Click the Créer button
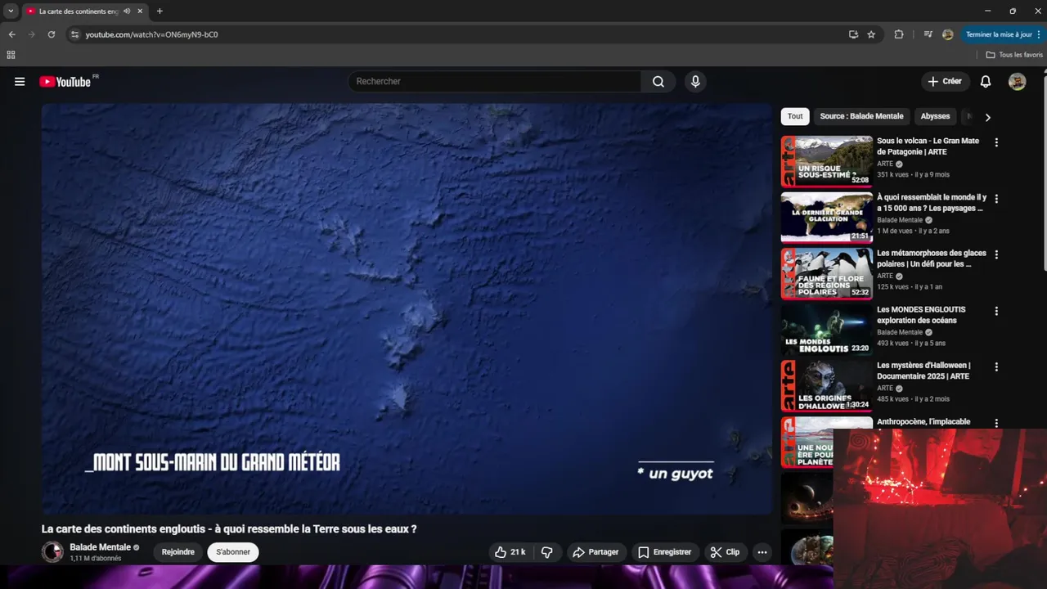 pos(945,82)
